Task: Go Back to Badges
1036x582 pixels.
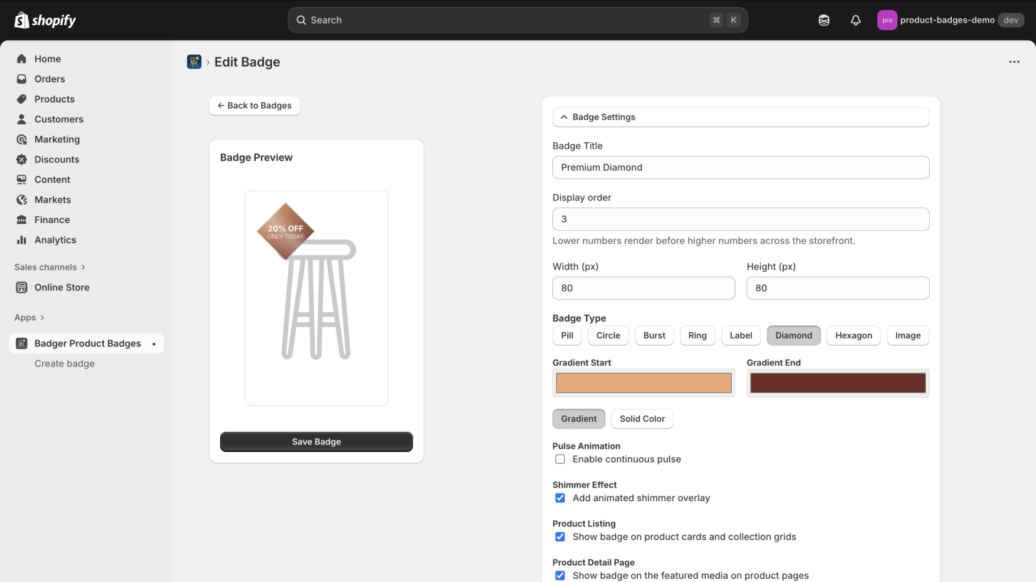Action: 254,105
